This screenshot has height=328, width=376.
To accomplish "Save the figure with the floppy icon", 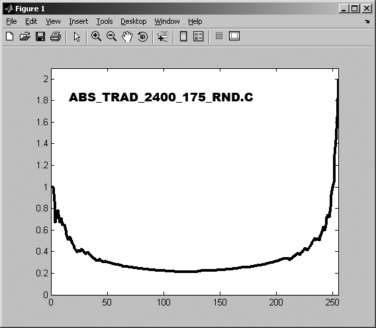I will click(x=40, y=36).
